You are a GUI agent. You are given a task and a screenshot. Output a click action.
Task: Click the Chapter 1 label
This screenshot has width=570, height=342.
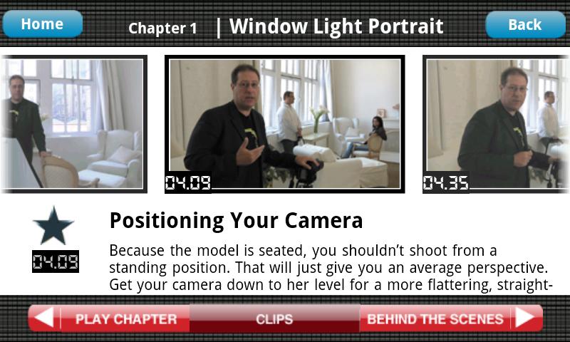point(162,28)
